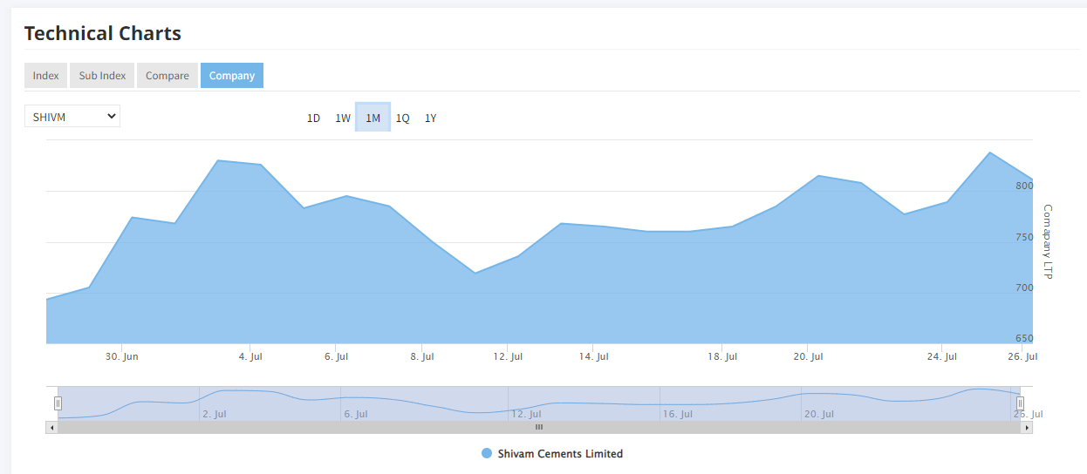The image size is (1087, 474).
Task: Choose the 1W time range
Action: click(343, 118)
